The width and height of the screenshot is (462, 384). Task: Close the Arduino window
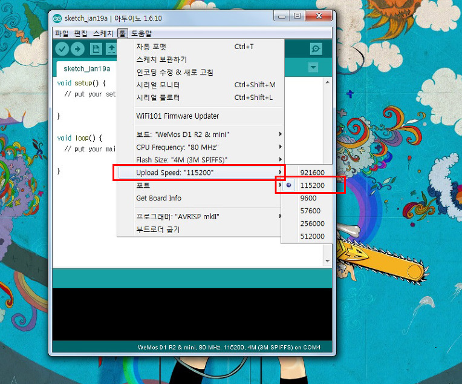click(x=319, y=16)
